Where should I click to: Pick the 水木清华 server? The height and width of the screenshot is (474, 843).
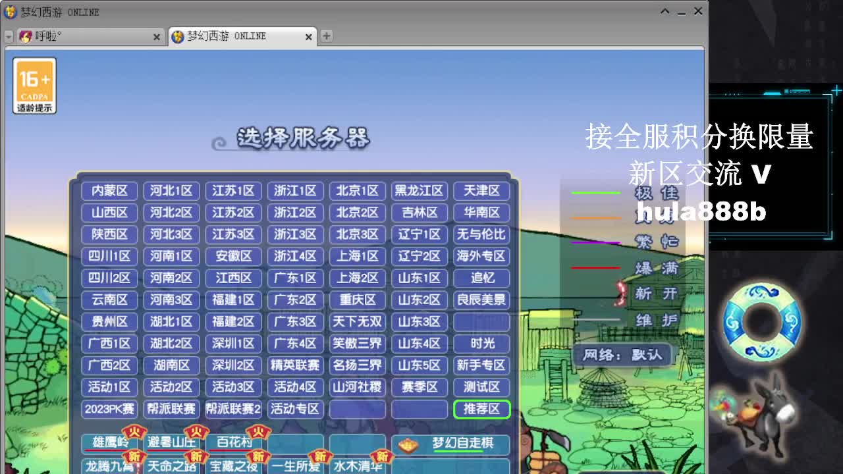[x=357, y=466]
